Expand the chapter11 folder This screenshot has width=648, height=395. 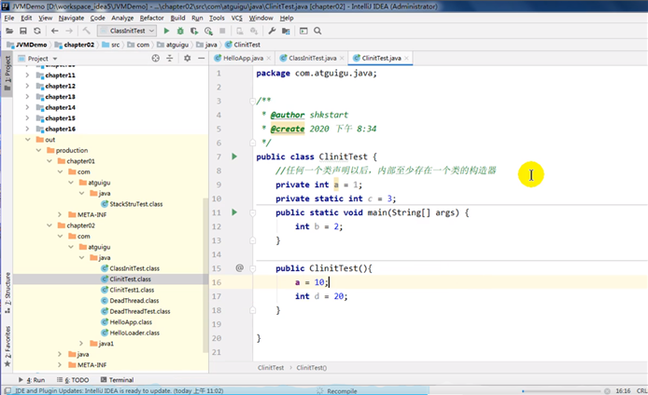(x=27, y=75)
